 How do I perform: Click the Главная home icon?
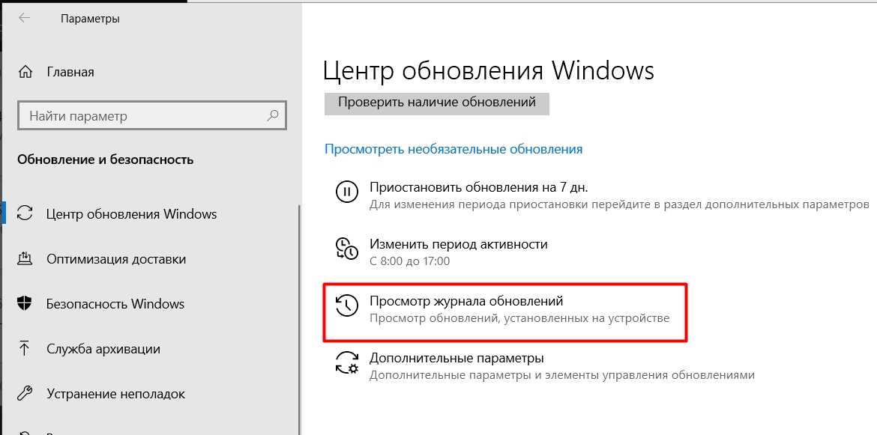tap(25, 72)
